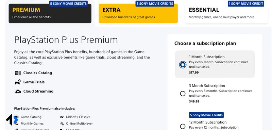Click the Monthly Games icon

click(17, 124)
